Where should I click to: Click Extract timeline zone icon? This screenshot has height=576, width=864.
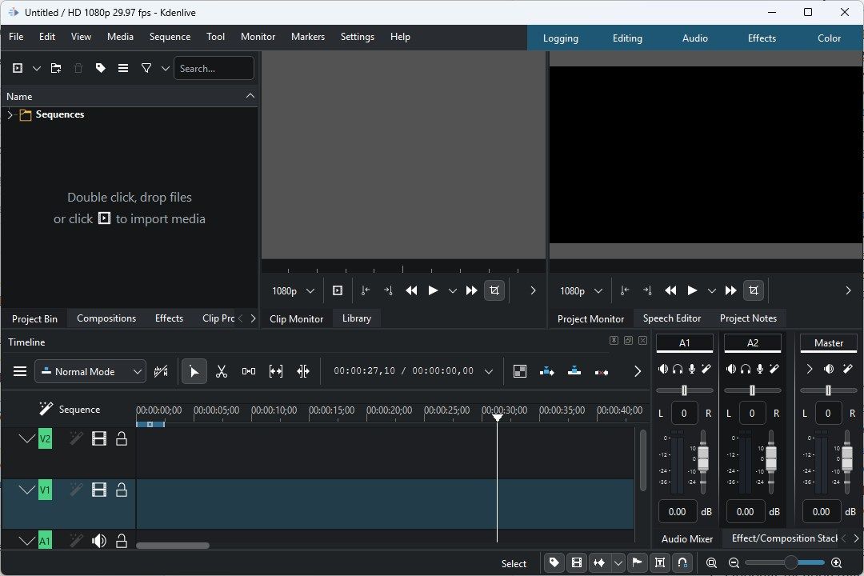(x=601, y=372)
